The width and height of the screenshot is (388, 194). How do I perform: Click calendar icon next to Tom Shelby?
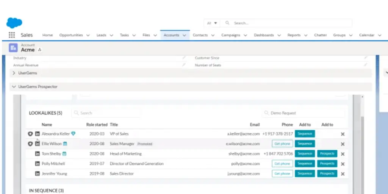[64, 154]
